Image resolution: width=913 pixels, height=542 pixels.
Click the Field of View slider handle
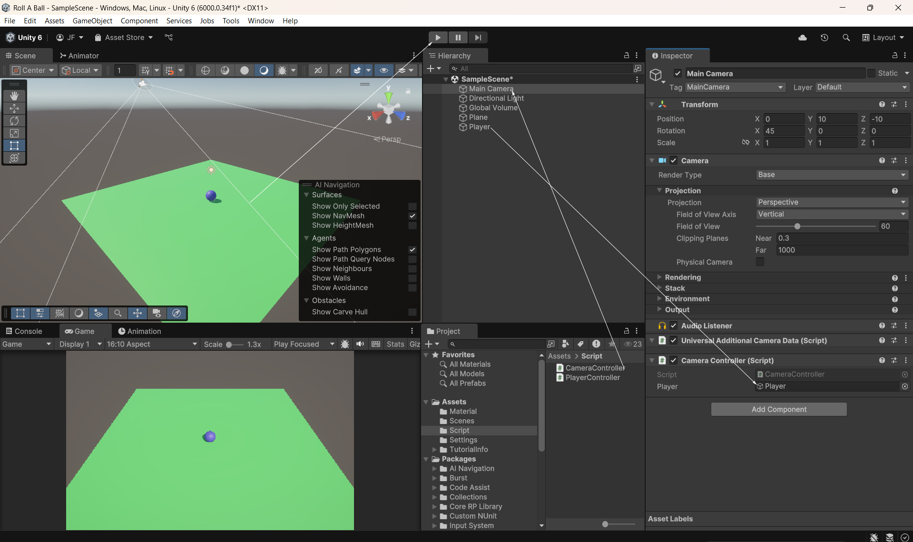coord(797,227)
